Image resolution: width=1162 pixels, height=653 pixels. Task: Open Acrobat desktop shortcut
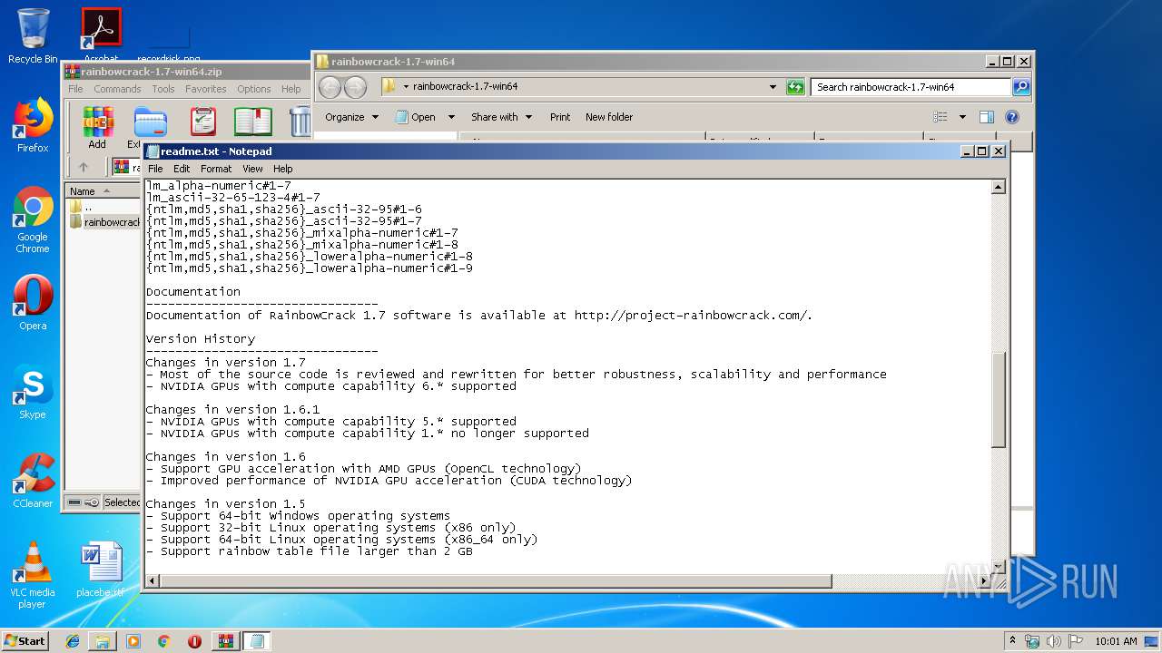[101, 34]
